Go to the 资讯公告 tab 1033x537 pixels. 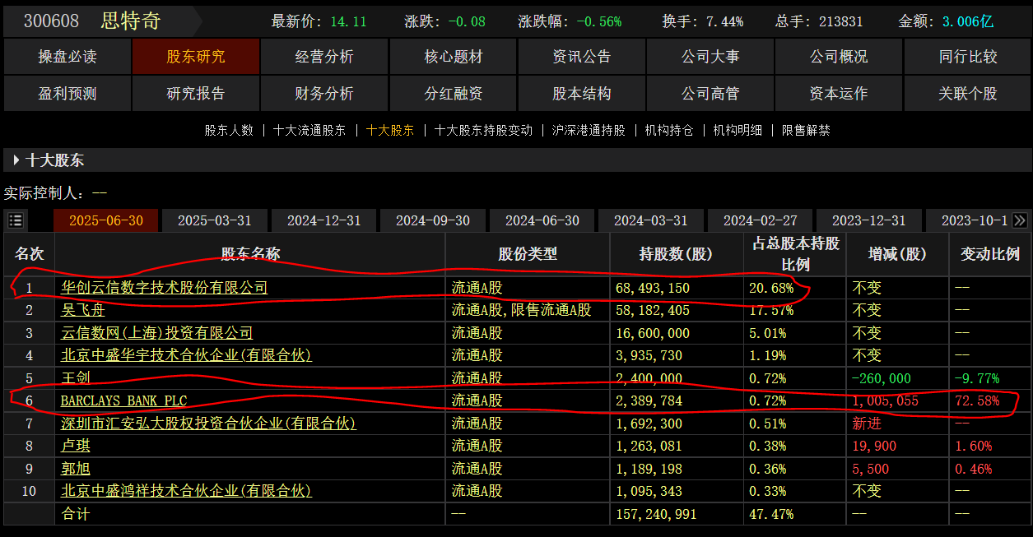click(582, 57)
